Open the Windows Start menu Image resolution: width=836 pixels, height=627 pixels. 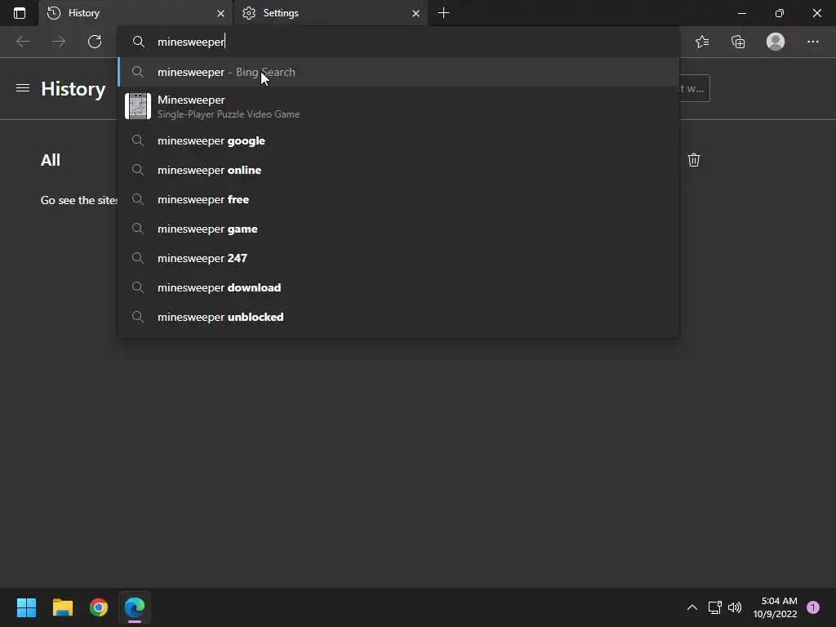tap(26, 607)
